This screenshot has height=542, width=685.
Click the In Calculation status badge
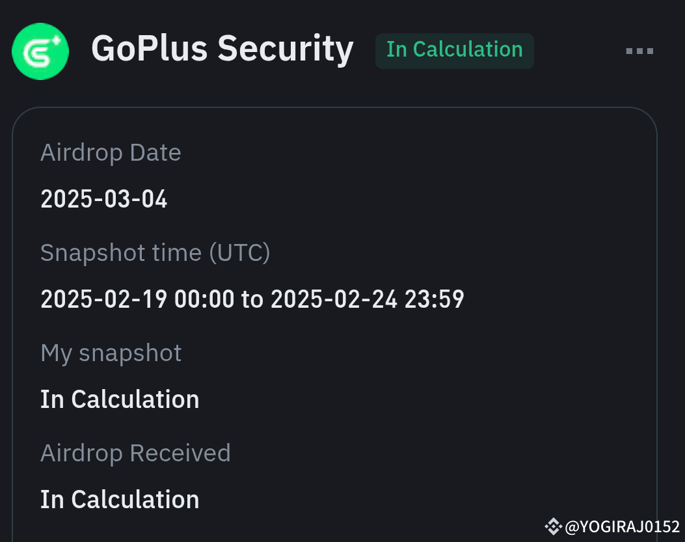click(454, 50)
